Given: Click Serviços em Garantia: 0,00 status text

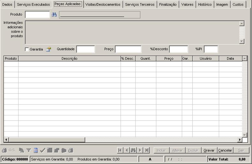Looking at the screenshot, I should click(52, 159).
